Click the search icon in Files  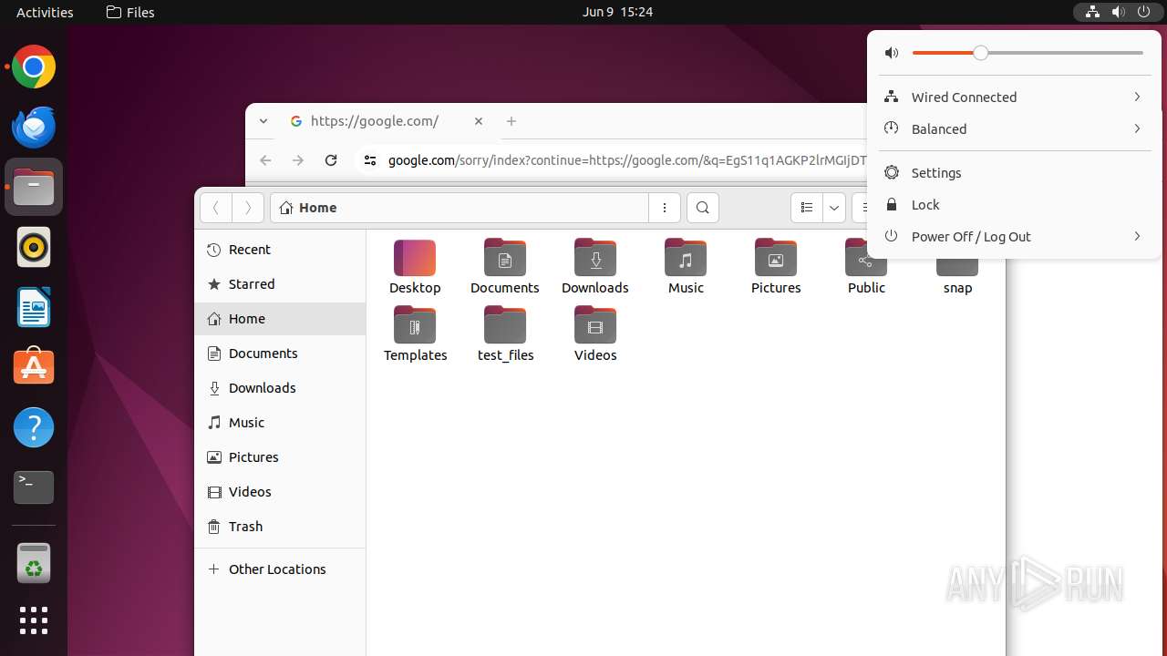[703, 208]
